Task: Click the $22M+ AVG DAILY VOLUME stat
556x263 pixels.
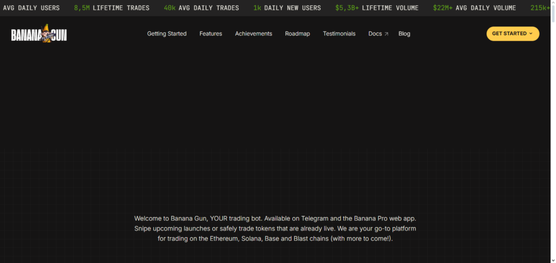Action: 475,8
